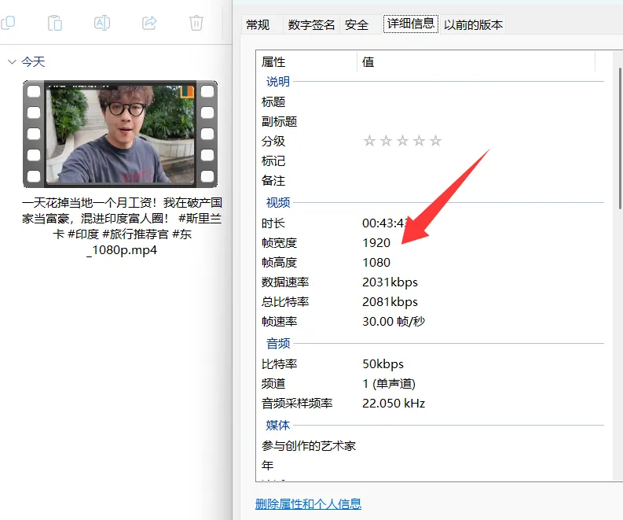Click the Delete trash can icon
Image resolution: width=623 pixels, height=520 pixels.
tap(196, 23)
